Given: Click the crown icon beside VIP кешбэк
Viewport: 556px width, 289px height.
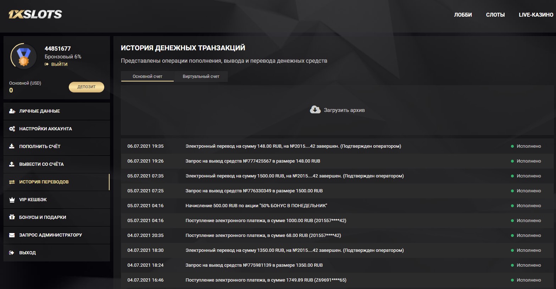Looking at the screenshot, I should coord(12,199).
